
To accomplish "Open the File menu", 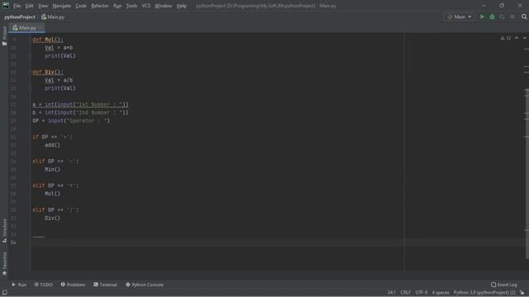I will coord(17,6).
